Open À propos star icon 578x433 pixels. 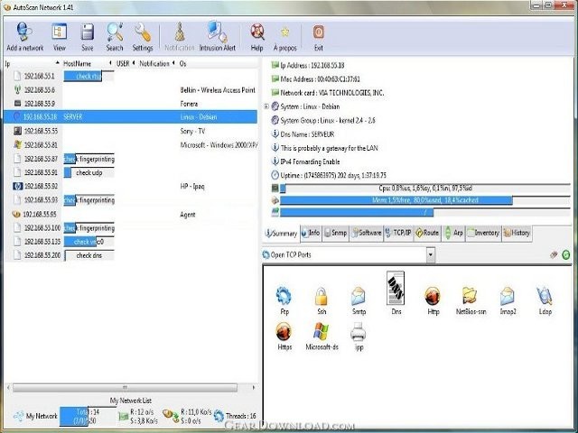pyautogui.click(x=285, y=37)
